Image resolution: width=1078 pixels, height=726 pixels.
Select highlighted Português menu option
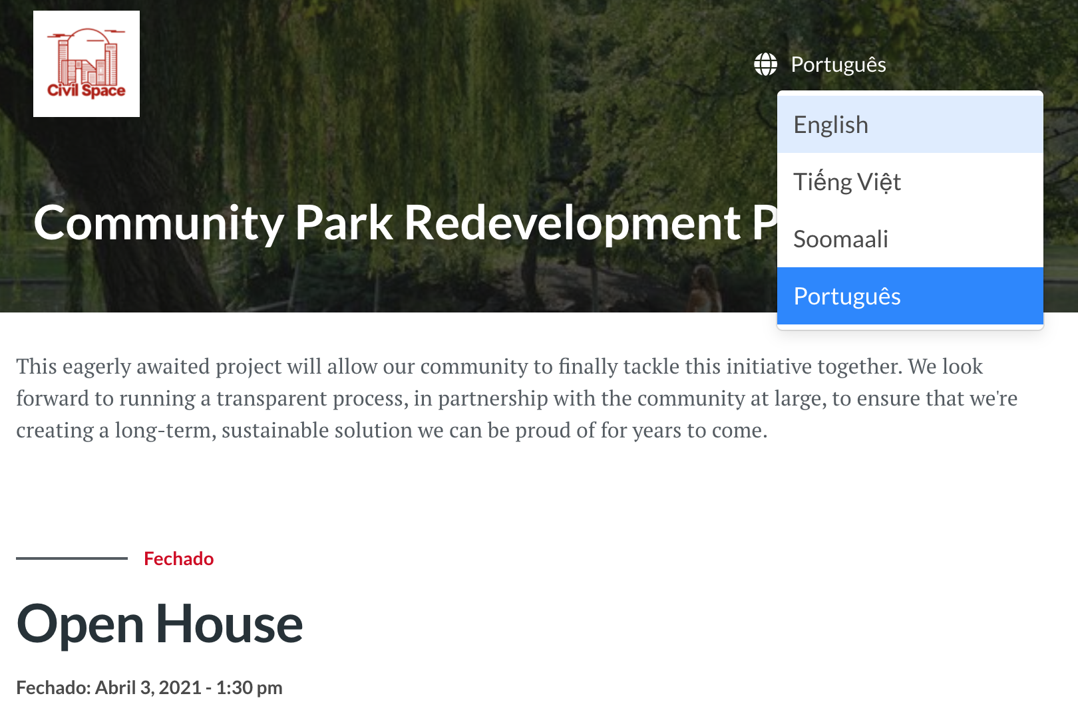910,296
